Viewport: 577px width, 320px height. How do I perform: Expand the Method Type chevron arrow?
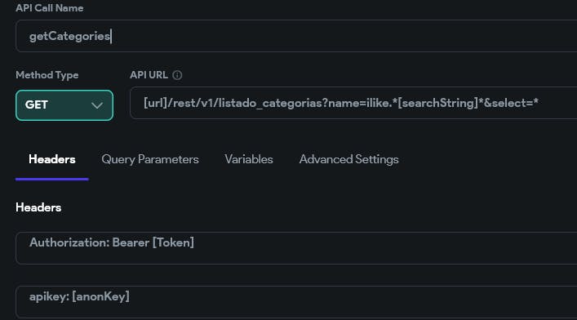[x=97, y=105]
